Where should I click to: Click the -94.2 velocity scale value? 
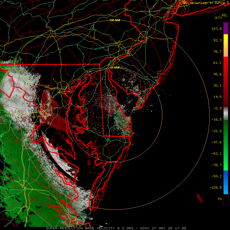[216, 176]
